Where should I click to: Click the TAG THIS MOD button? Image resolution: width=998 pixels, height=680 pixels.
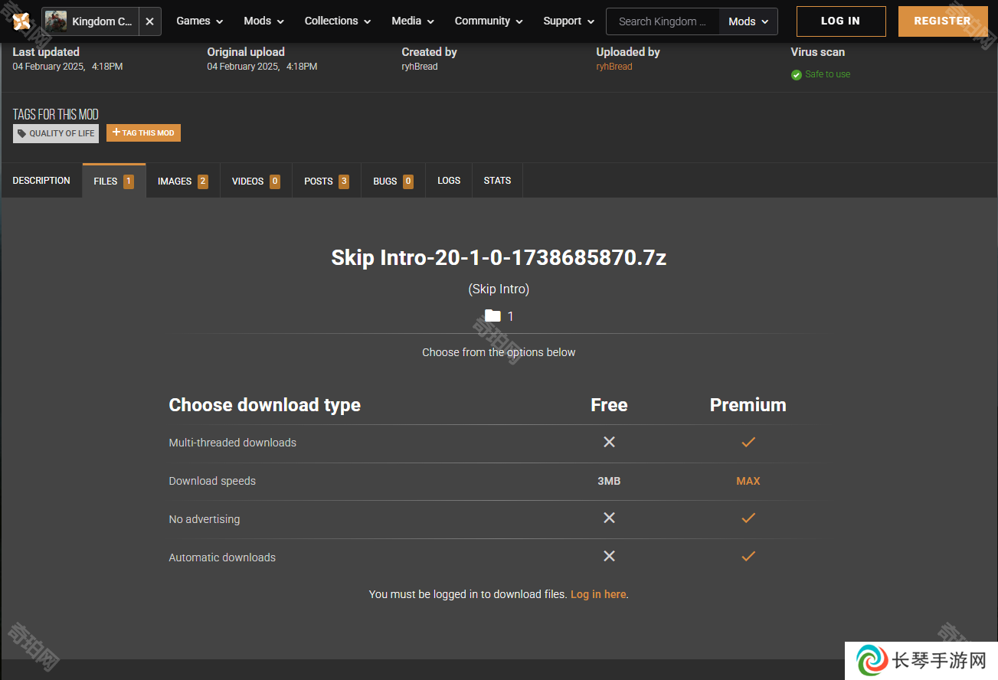pos(143,132)
